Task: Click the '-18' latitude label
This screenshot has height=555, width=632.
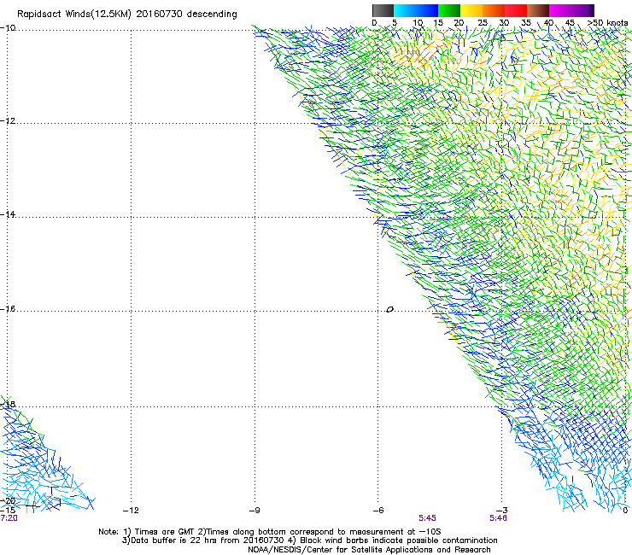Action: click(8, 404)
